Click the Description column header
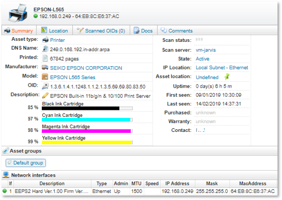This screenshot has height=200, width=282. coord(52,184)
